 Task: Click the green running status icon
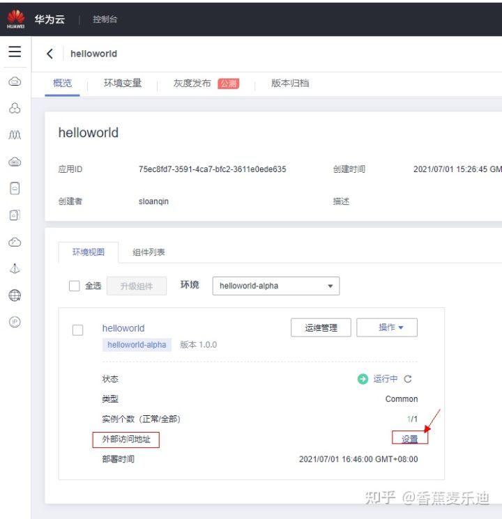coord(363,379)
